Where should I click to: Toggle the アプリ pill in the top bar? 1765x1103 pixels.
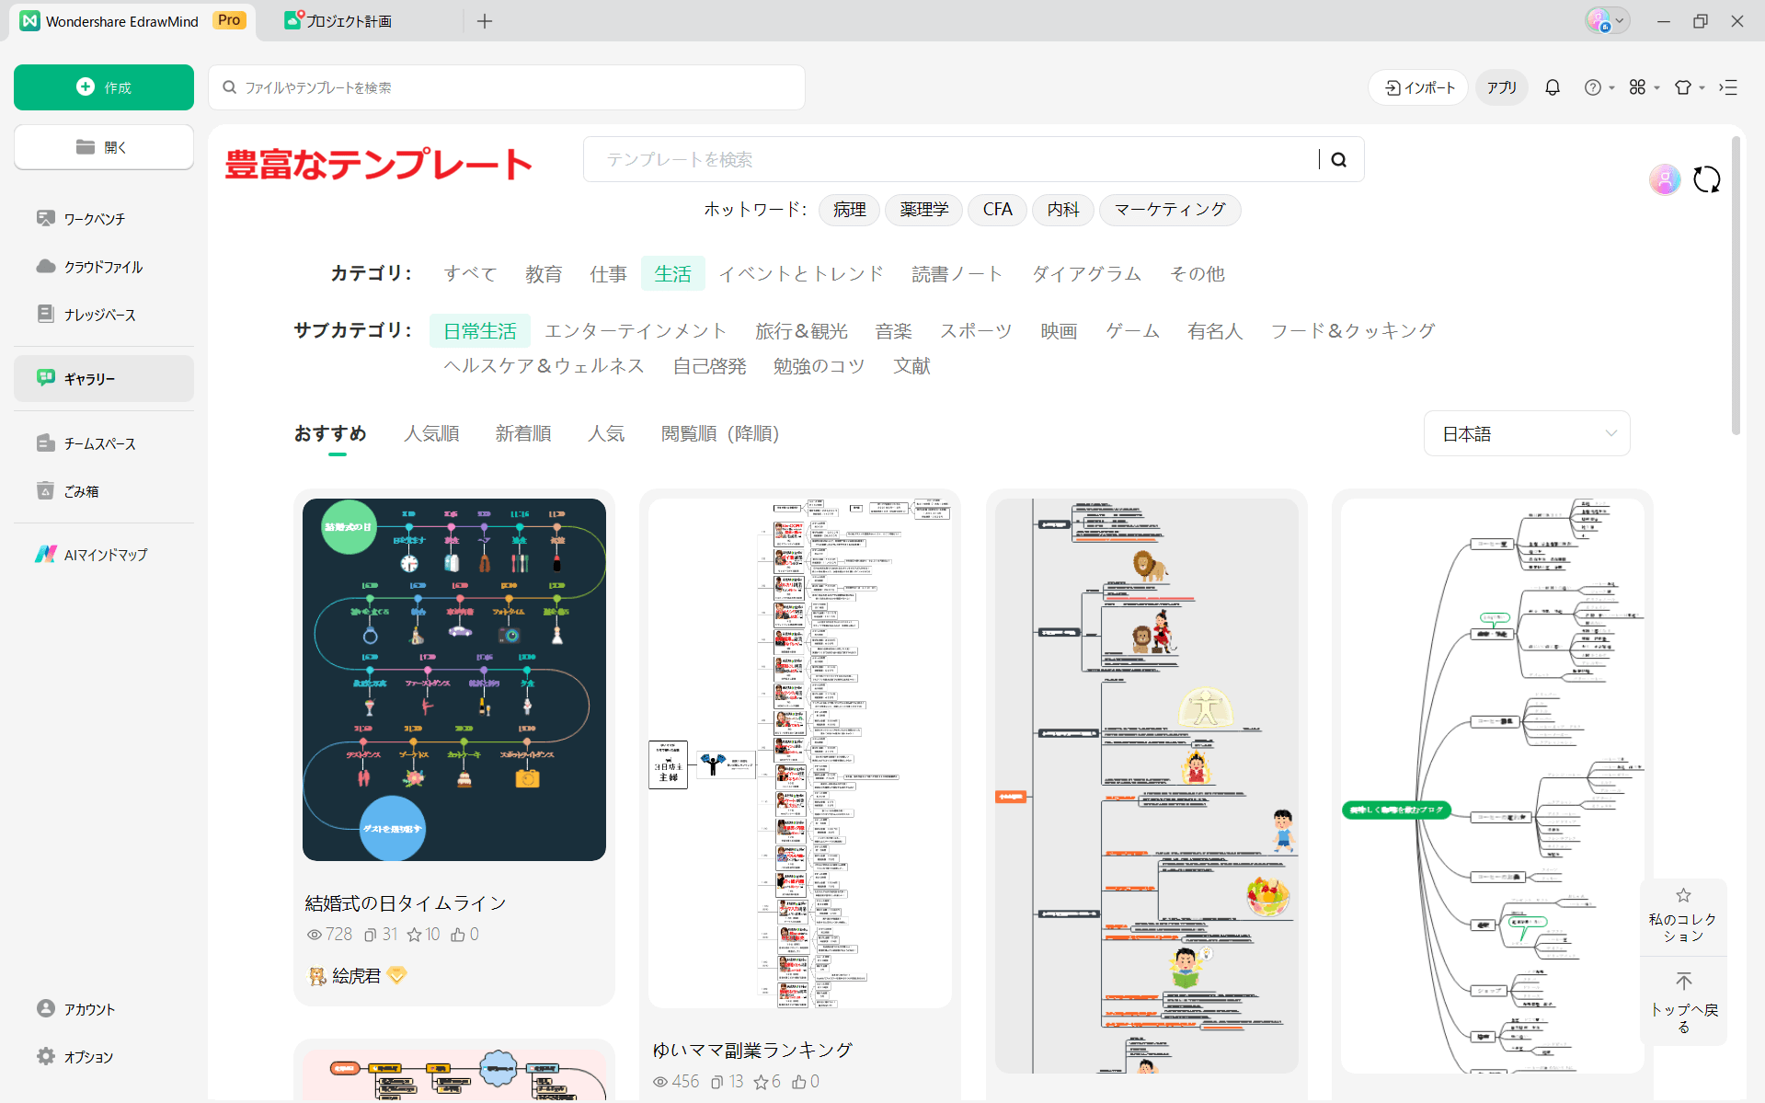coord(1501,86)
